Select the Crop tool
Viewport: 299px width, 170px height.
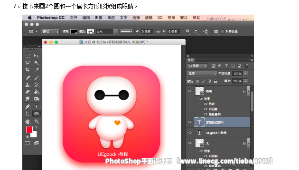(x=28, y=69)
